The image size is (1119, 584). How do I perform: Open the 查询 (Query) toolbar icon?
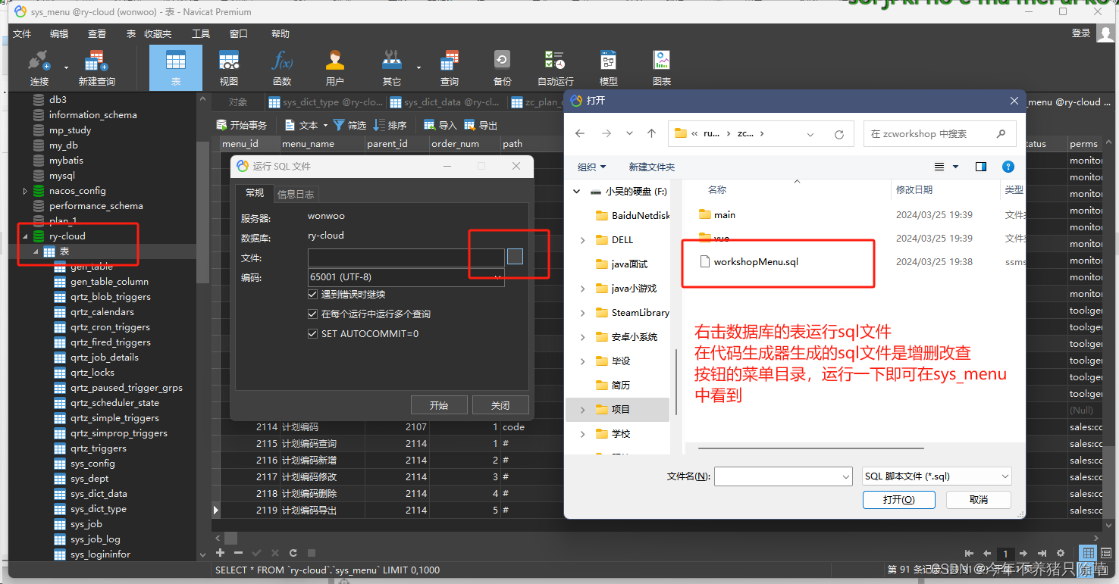pos(450,67)
